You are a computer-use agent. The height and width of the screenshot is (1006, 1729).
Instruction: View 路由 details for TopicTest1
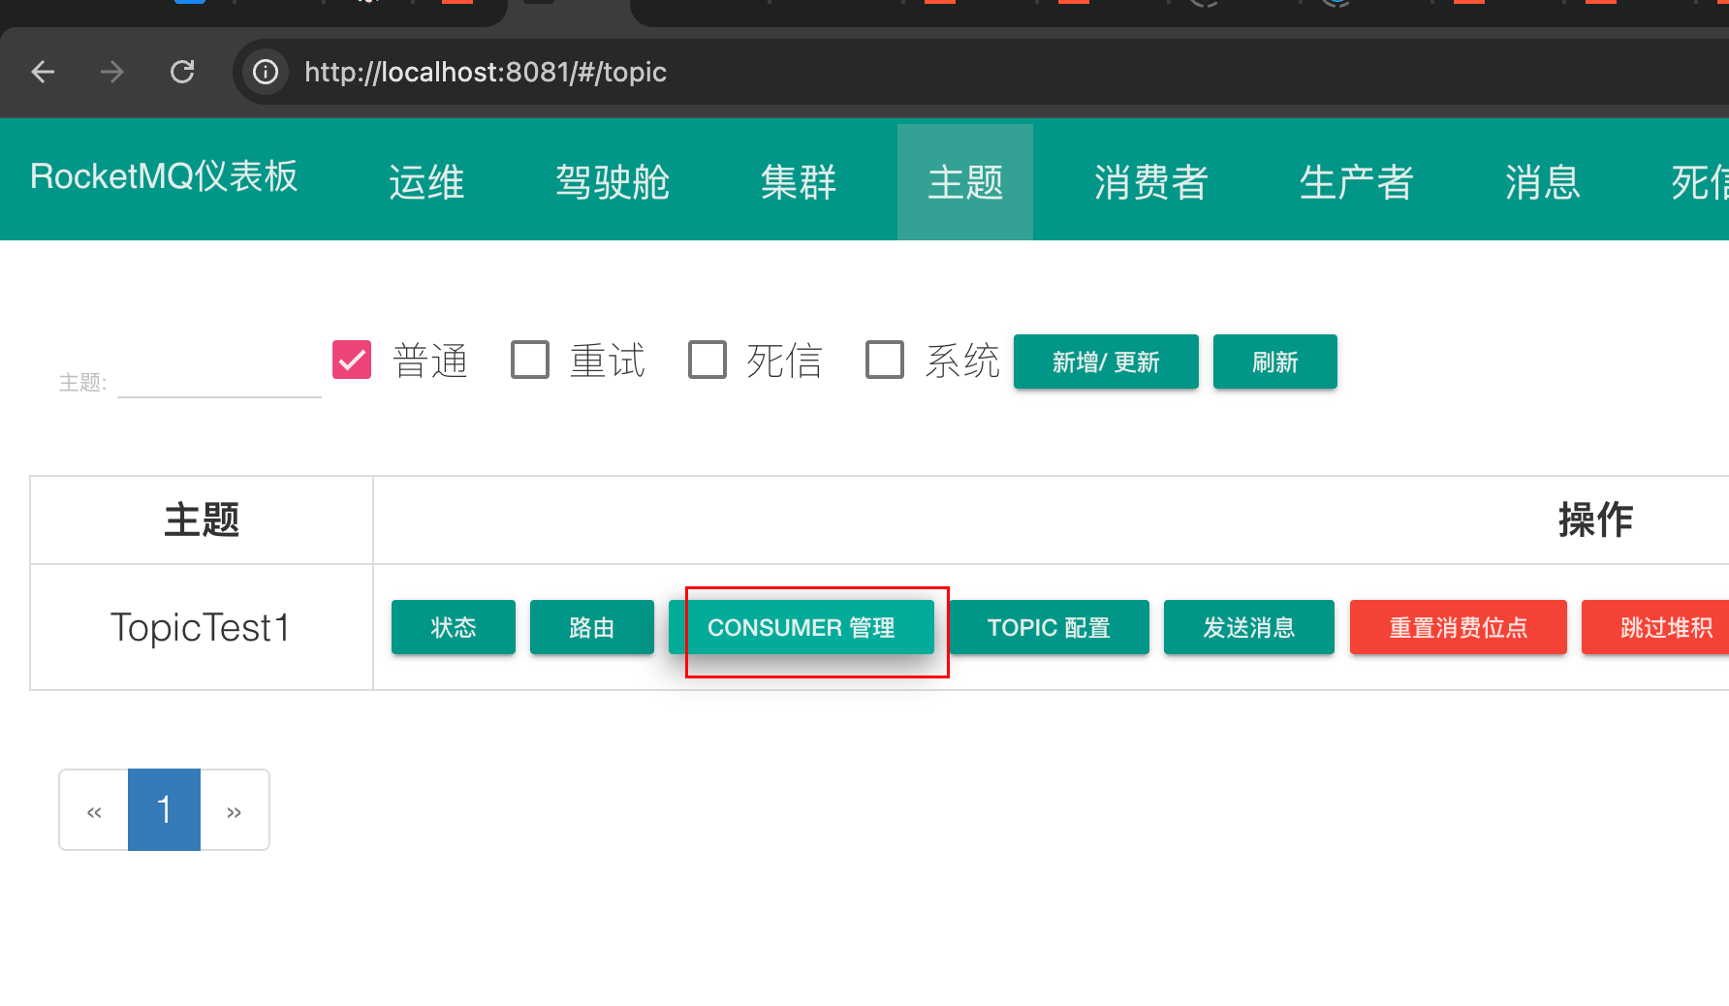(x=591, y=627)
